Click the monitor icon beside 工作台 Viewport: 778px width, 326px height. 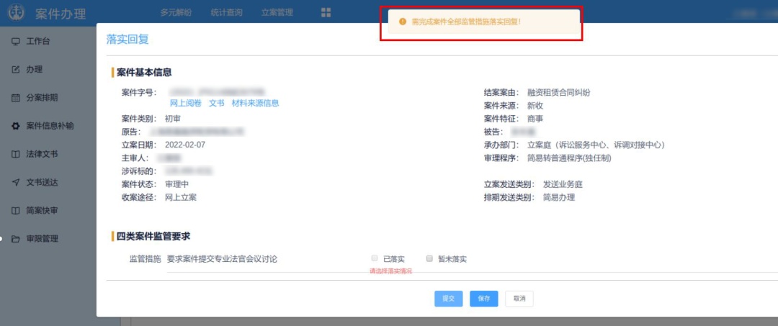tap(16, 41)
